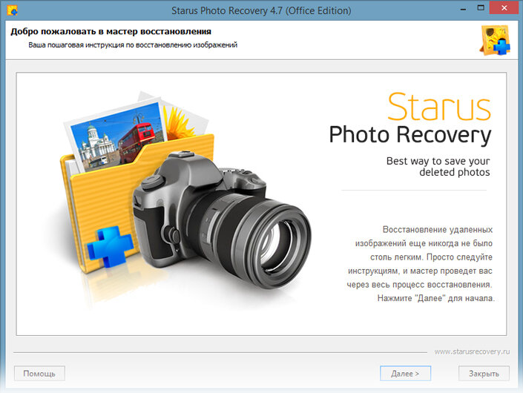Close window using red X button
Screen dimensions: 523x393
coord(504,7)
